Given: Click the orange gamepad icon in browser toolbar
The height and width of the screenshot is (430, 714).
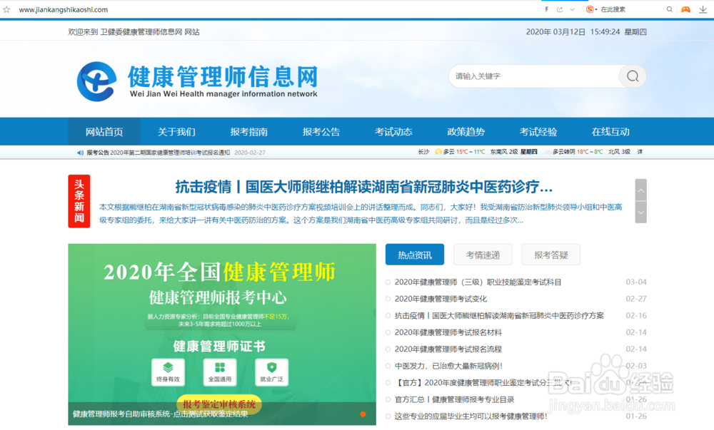Looking at the screenshot, I should click(686, 9).
